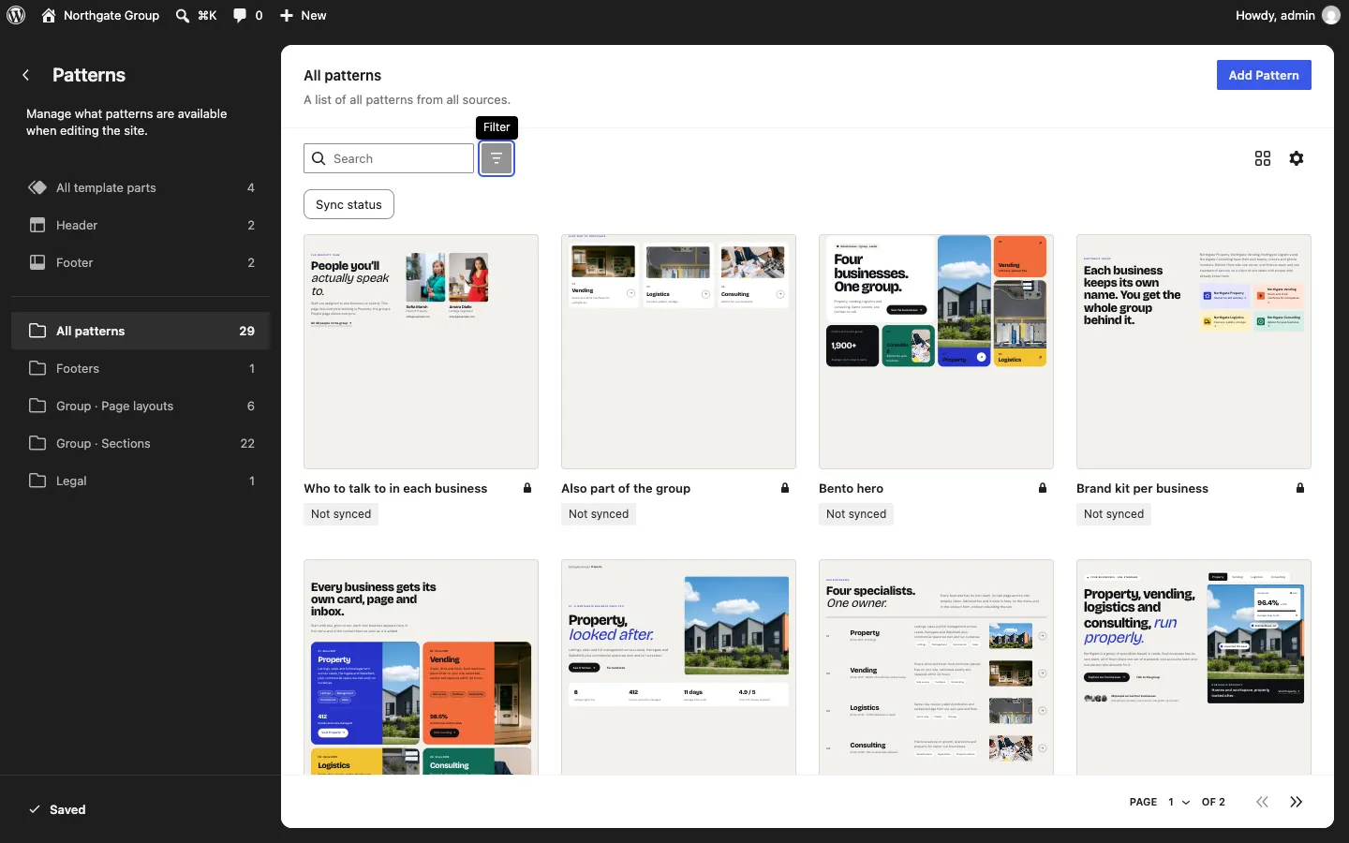Viewport: 1349px width, 843px height.
Task: Click the Saved status indicator
Action: [57, 809]
